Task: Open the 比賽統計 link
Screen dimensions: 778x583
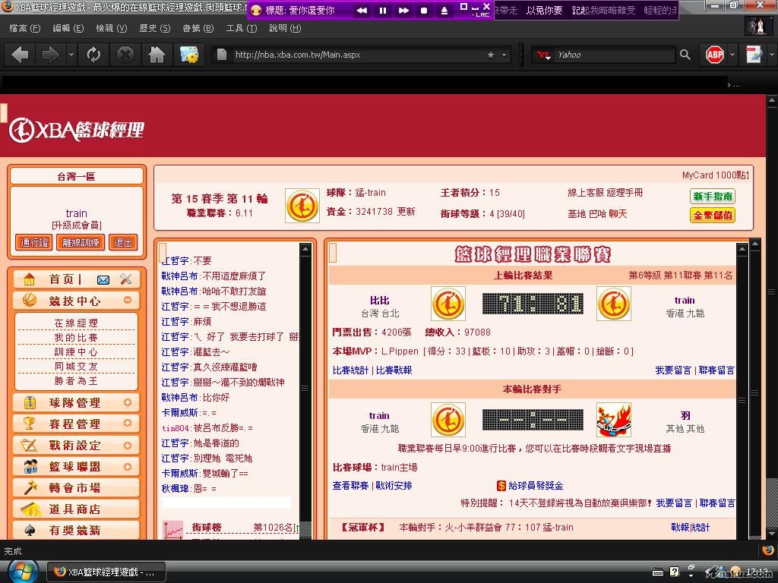Action: coord(350,370)
